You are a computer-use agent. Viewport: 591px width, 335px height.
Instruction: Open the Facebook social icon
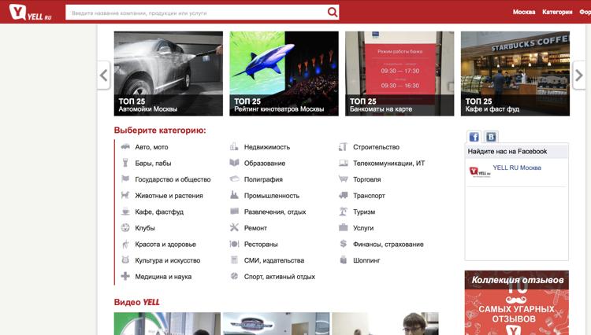tap(474, 137)
